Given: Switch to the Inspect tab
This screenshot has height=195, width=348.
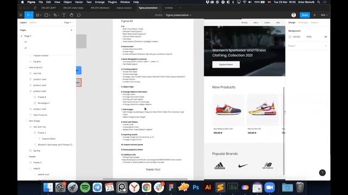Looking at the screenshot, I should click(314, 23).
